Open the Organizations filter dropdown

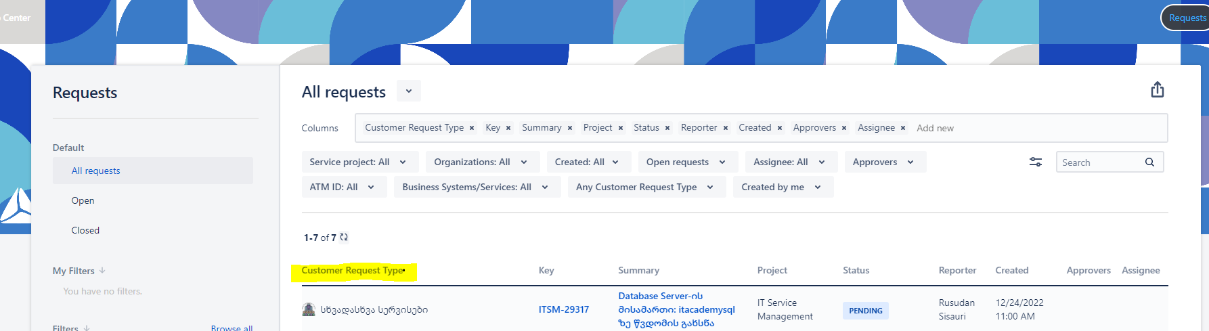483,162
